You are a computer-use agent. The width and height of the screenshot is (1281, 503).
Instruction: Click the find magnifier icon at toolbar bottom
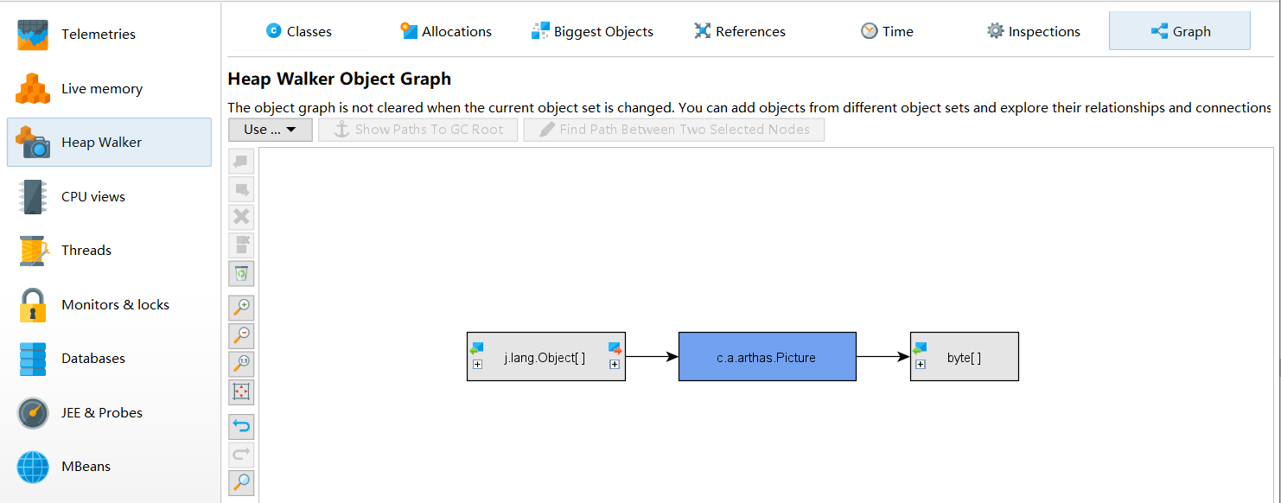[x=242, y=482]
